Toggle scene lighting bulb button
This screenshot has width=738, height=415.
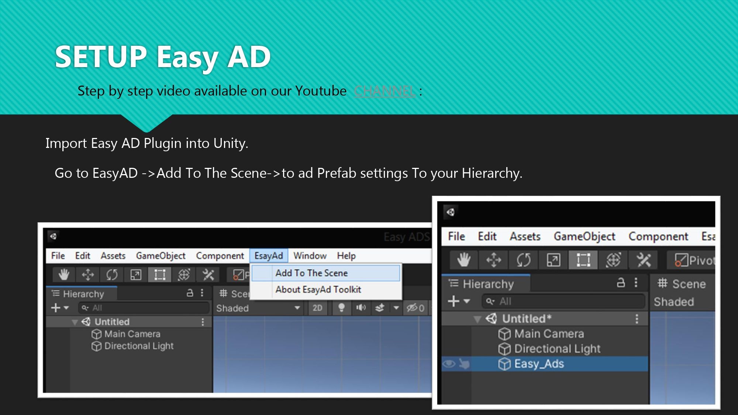(341, 308)
